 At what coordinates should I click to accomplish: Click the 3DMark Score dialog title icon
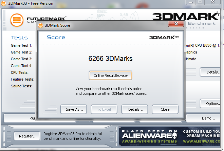pyautogui.click(x=40, y=25)
